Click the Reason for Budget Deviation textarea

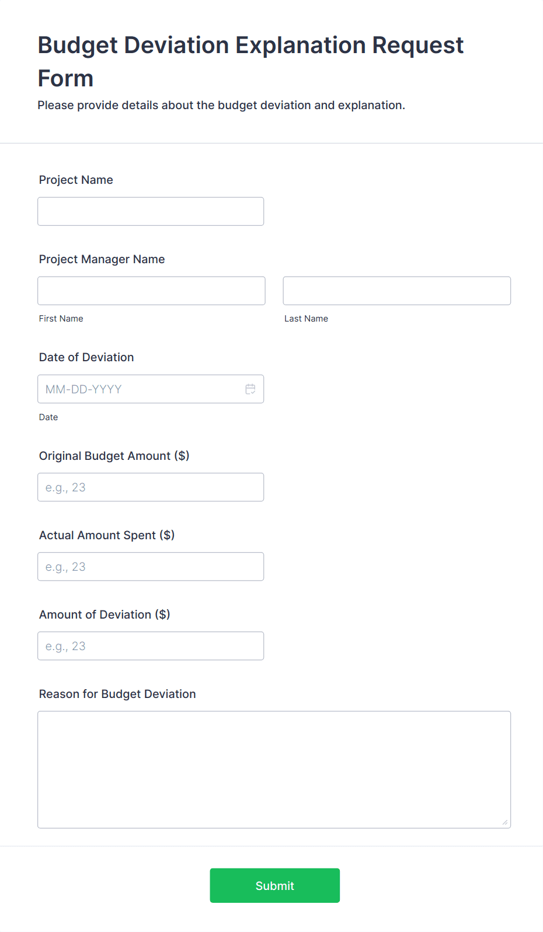[x=274, y=769]
